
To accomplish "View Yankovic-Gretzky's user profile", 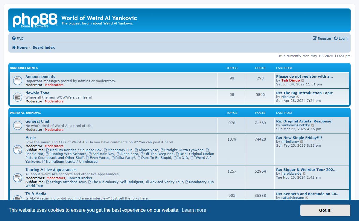I will 296,125.
